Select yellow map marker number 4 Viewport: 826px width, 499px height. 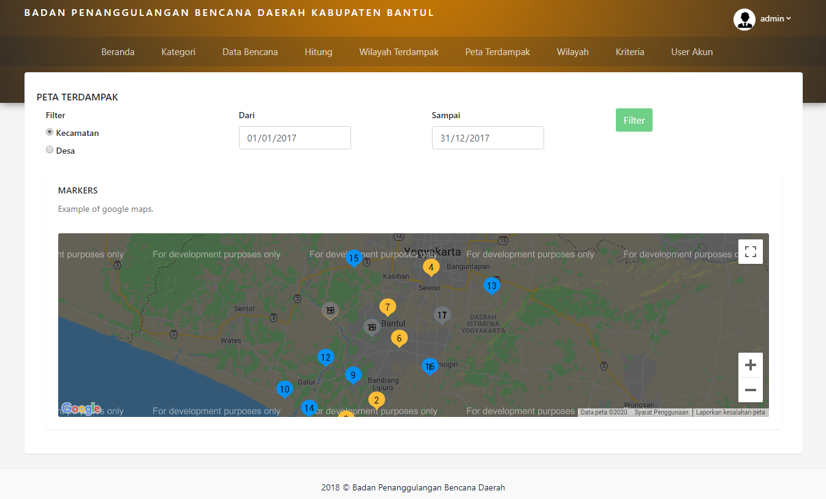click(431, 267)
